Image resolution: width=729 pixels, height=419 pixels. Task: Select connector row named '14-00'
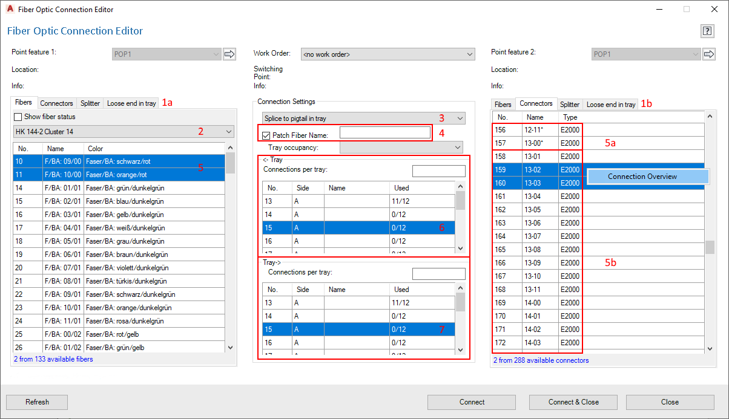598,303
